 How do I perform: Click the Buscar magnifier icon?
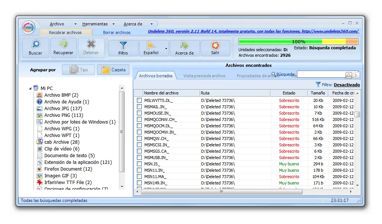[x=35, y=44]
